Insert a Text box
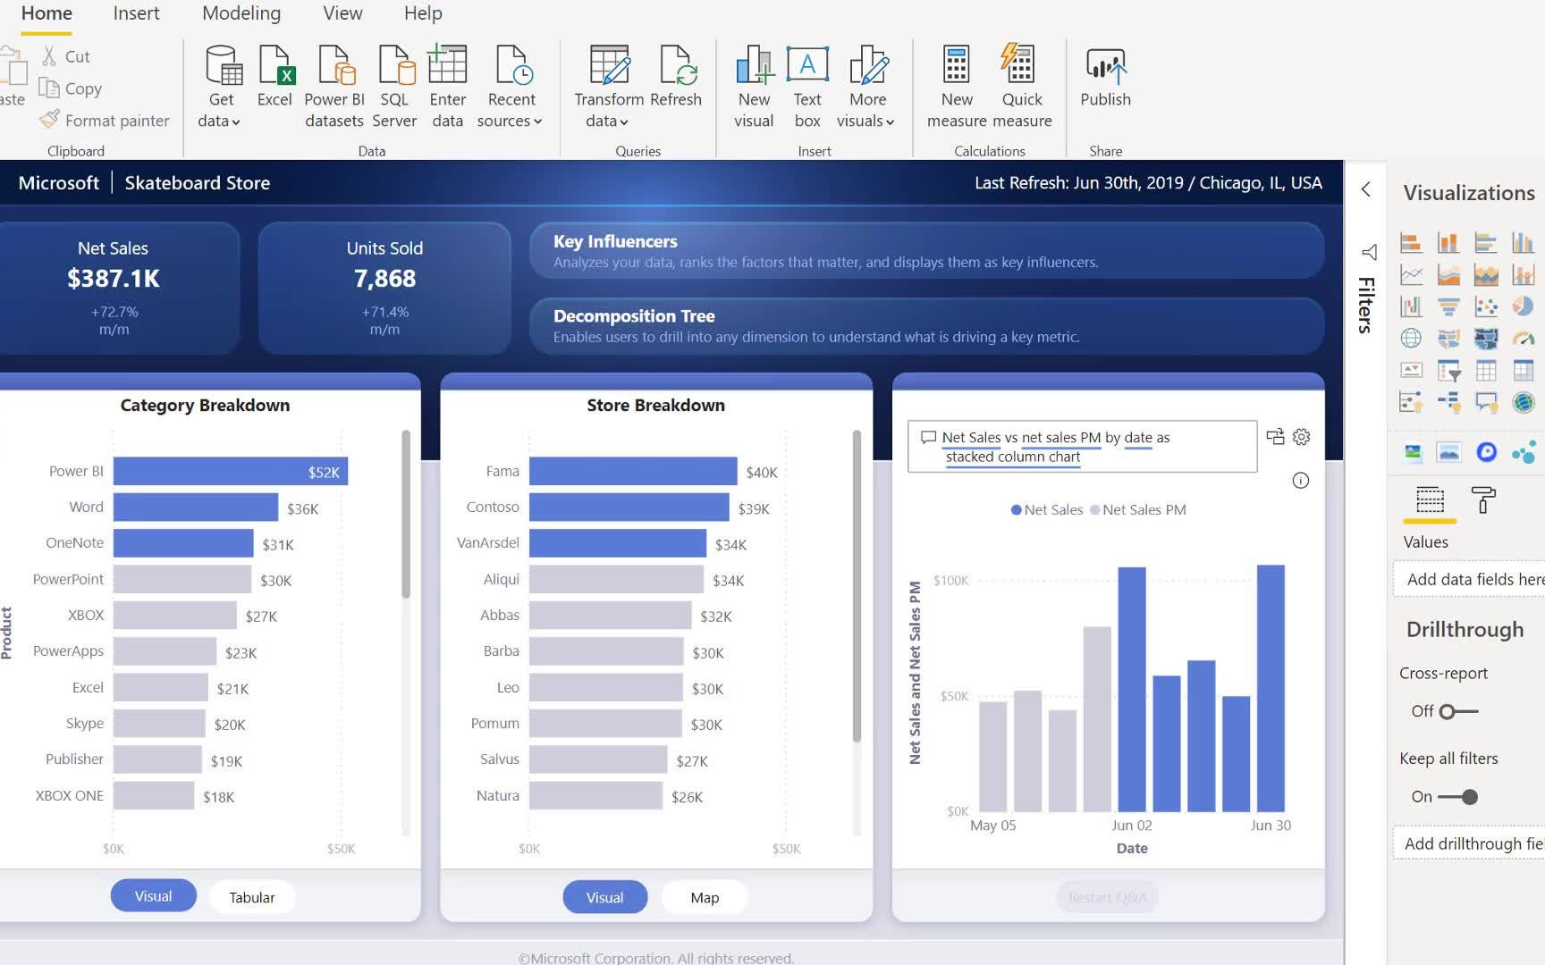 (x=807, y=87)
